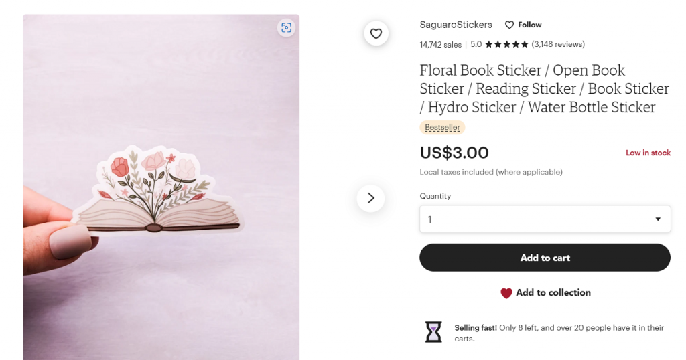The image size is (686, 360).
Task: Click the Add to collection text
Action: [553, 293]
